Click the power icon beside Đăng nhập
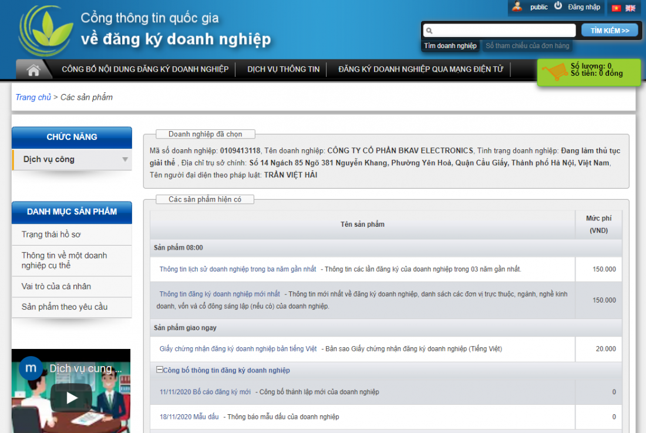 [558, 6]
